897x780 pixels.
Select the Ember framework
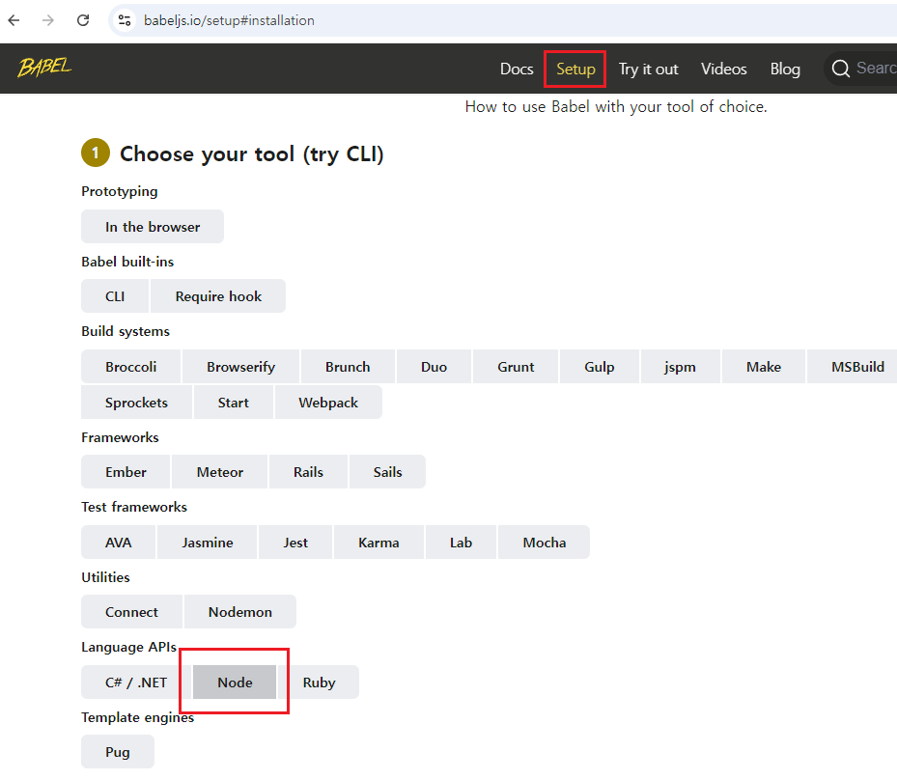(126, 472)
